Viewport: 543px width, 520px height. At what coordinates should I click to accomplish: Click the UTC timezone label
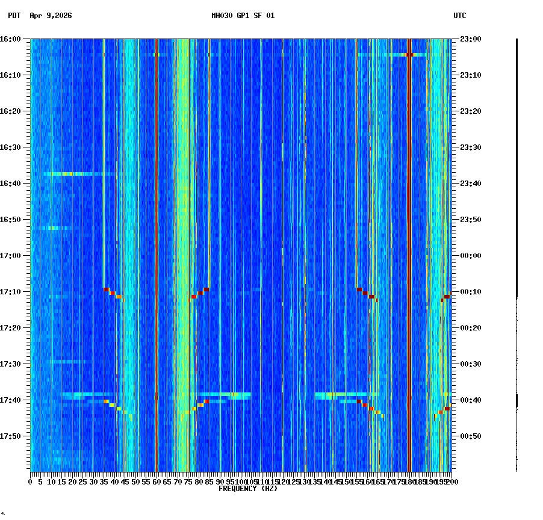coord(459,16)
